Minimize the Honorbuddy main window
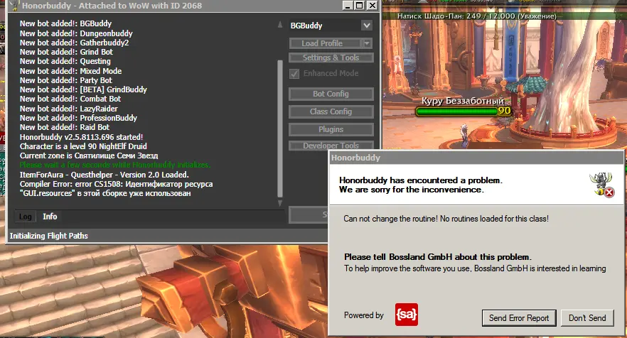 point(348,6)
